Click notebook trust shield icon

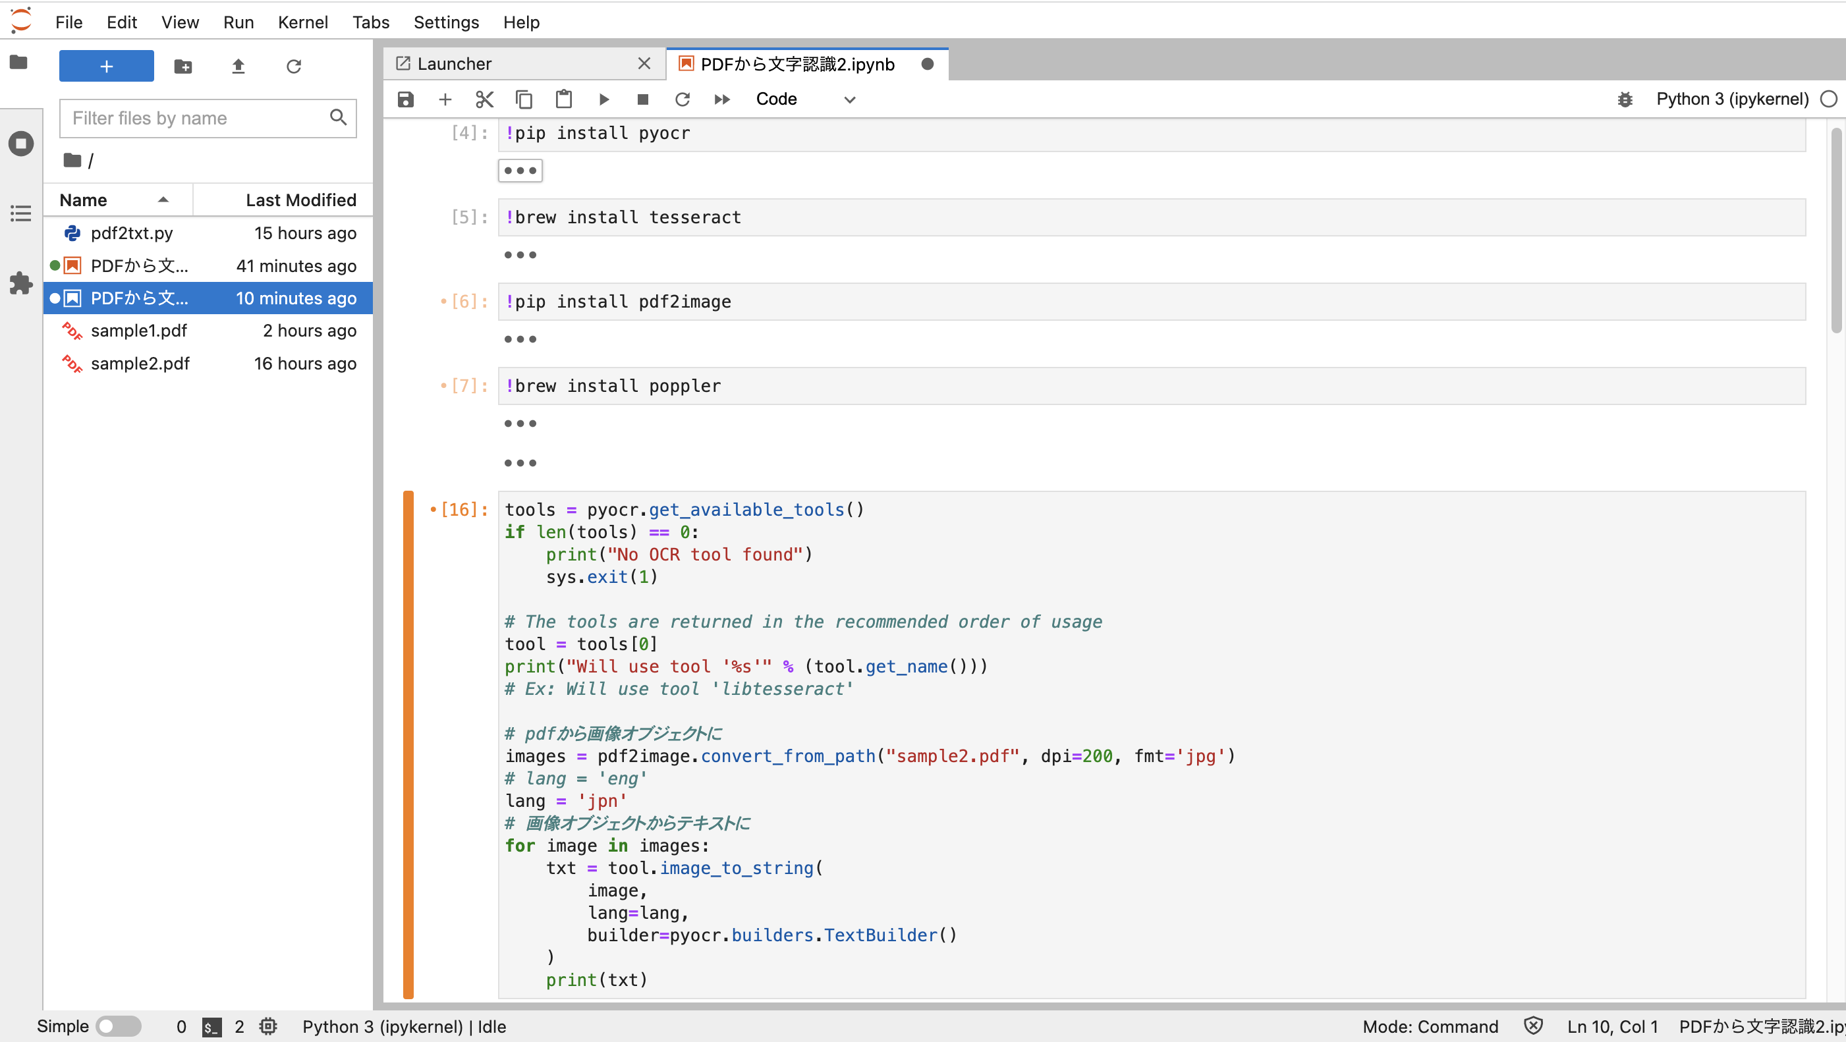[1533, 1026]
